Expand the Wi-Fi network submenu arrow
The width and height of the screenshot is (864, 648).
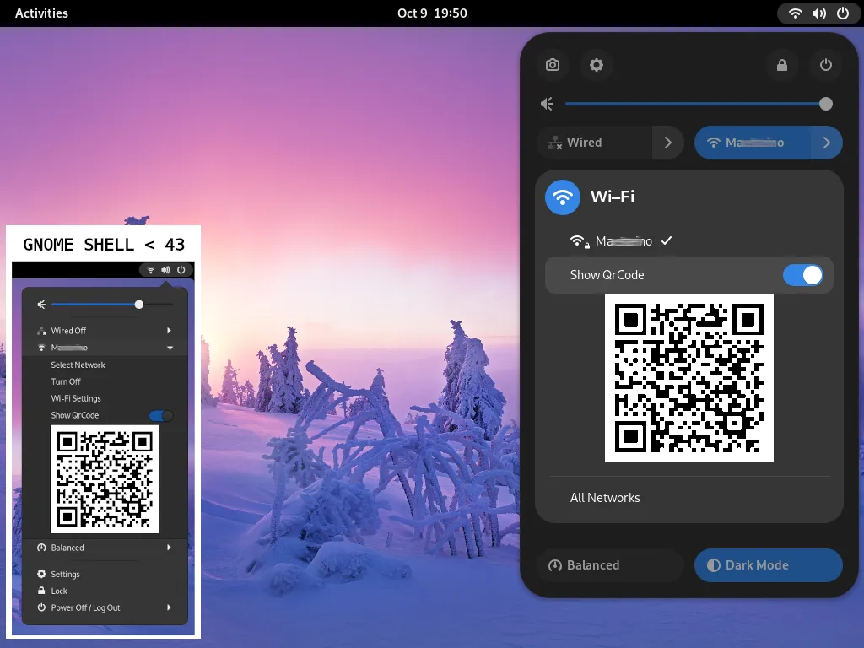(826, 143)
